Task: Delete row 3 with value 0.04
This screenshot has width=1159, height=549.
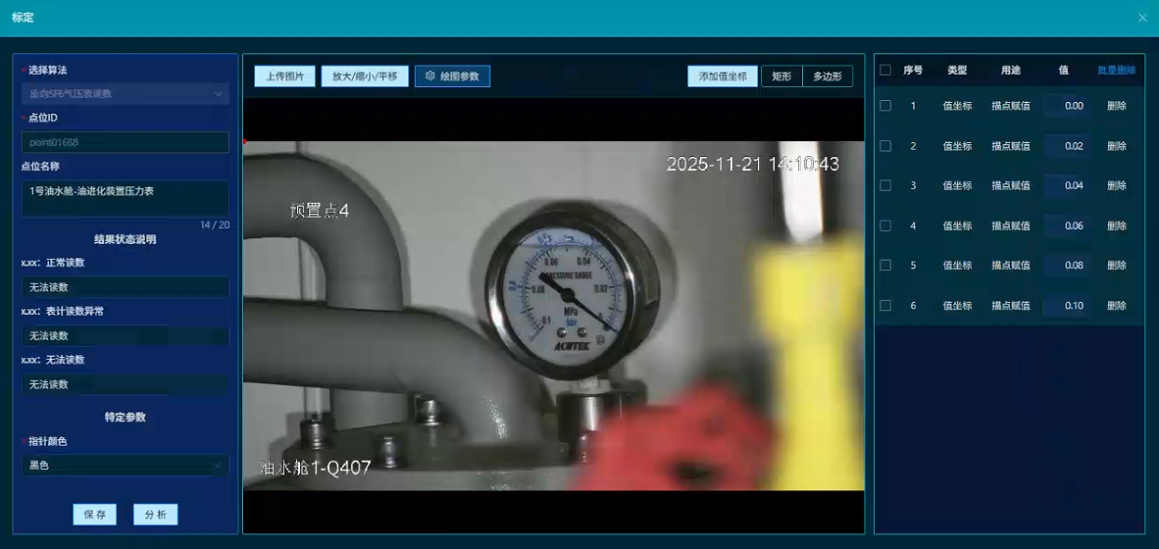Action: coord(1116,185)
